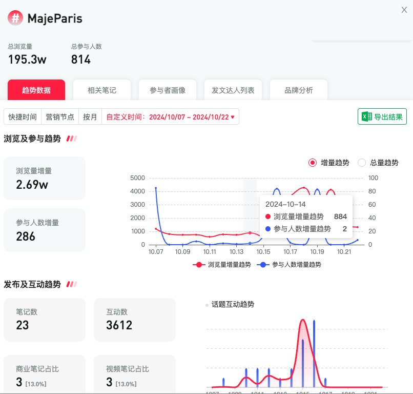Click the 10.21 label on the chart axis

click(x=344, y=252)
